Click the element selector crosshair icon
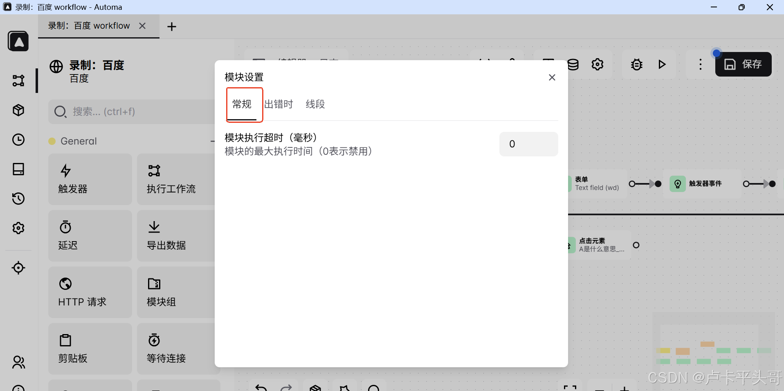784x391 pixels. click(18, 268)
